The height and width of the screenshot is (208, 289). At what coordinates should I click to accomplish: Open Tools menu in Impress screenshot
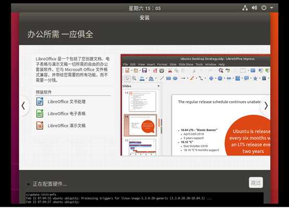tap(199, 65)
